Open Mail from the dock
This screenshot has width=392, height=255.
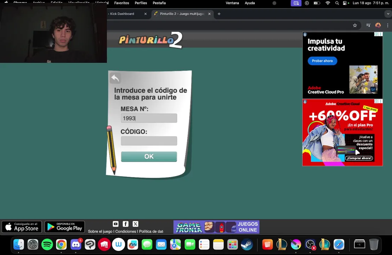point(161,244)
